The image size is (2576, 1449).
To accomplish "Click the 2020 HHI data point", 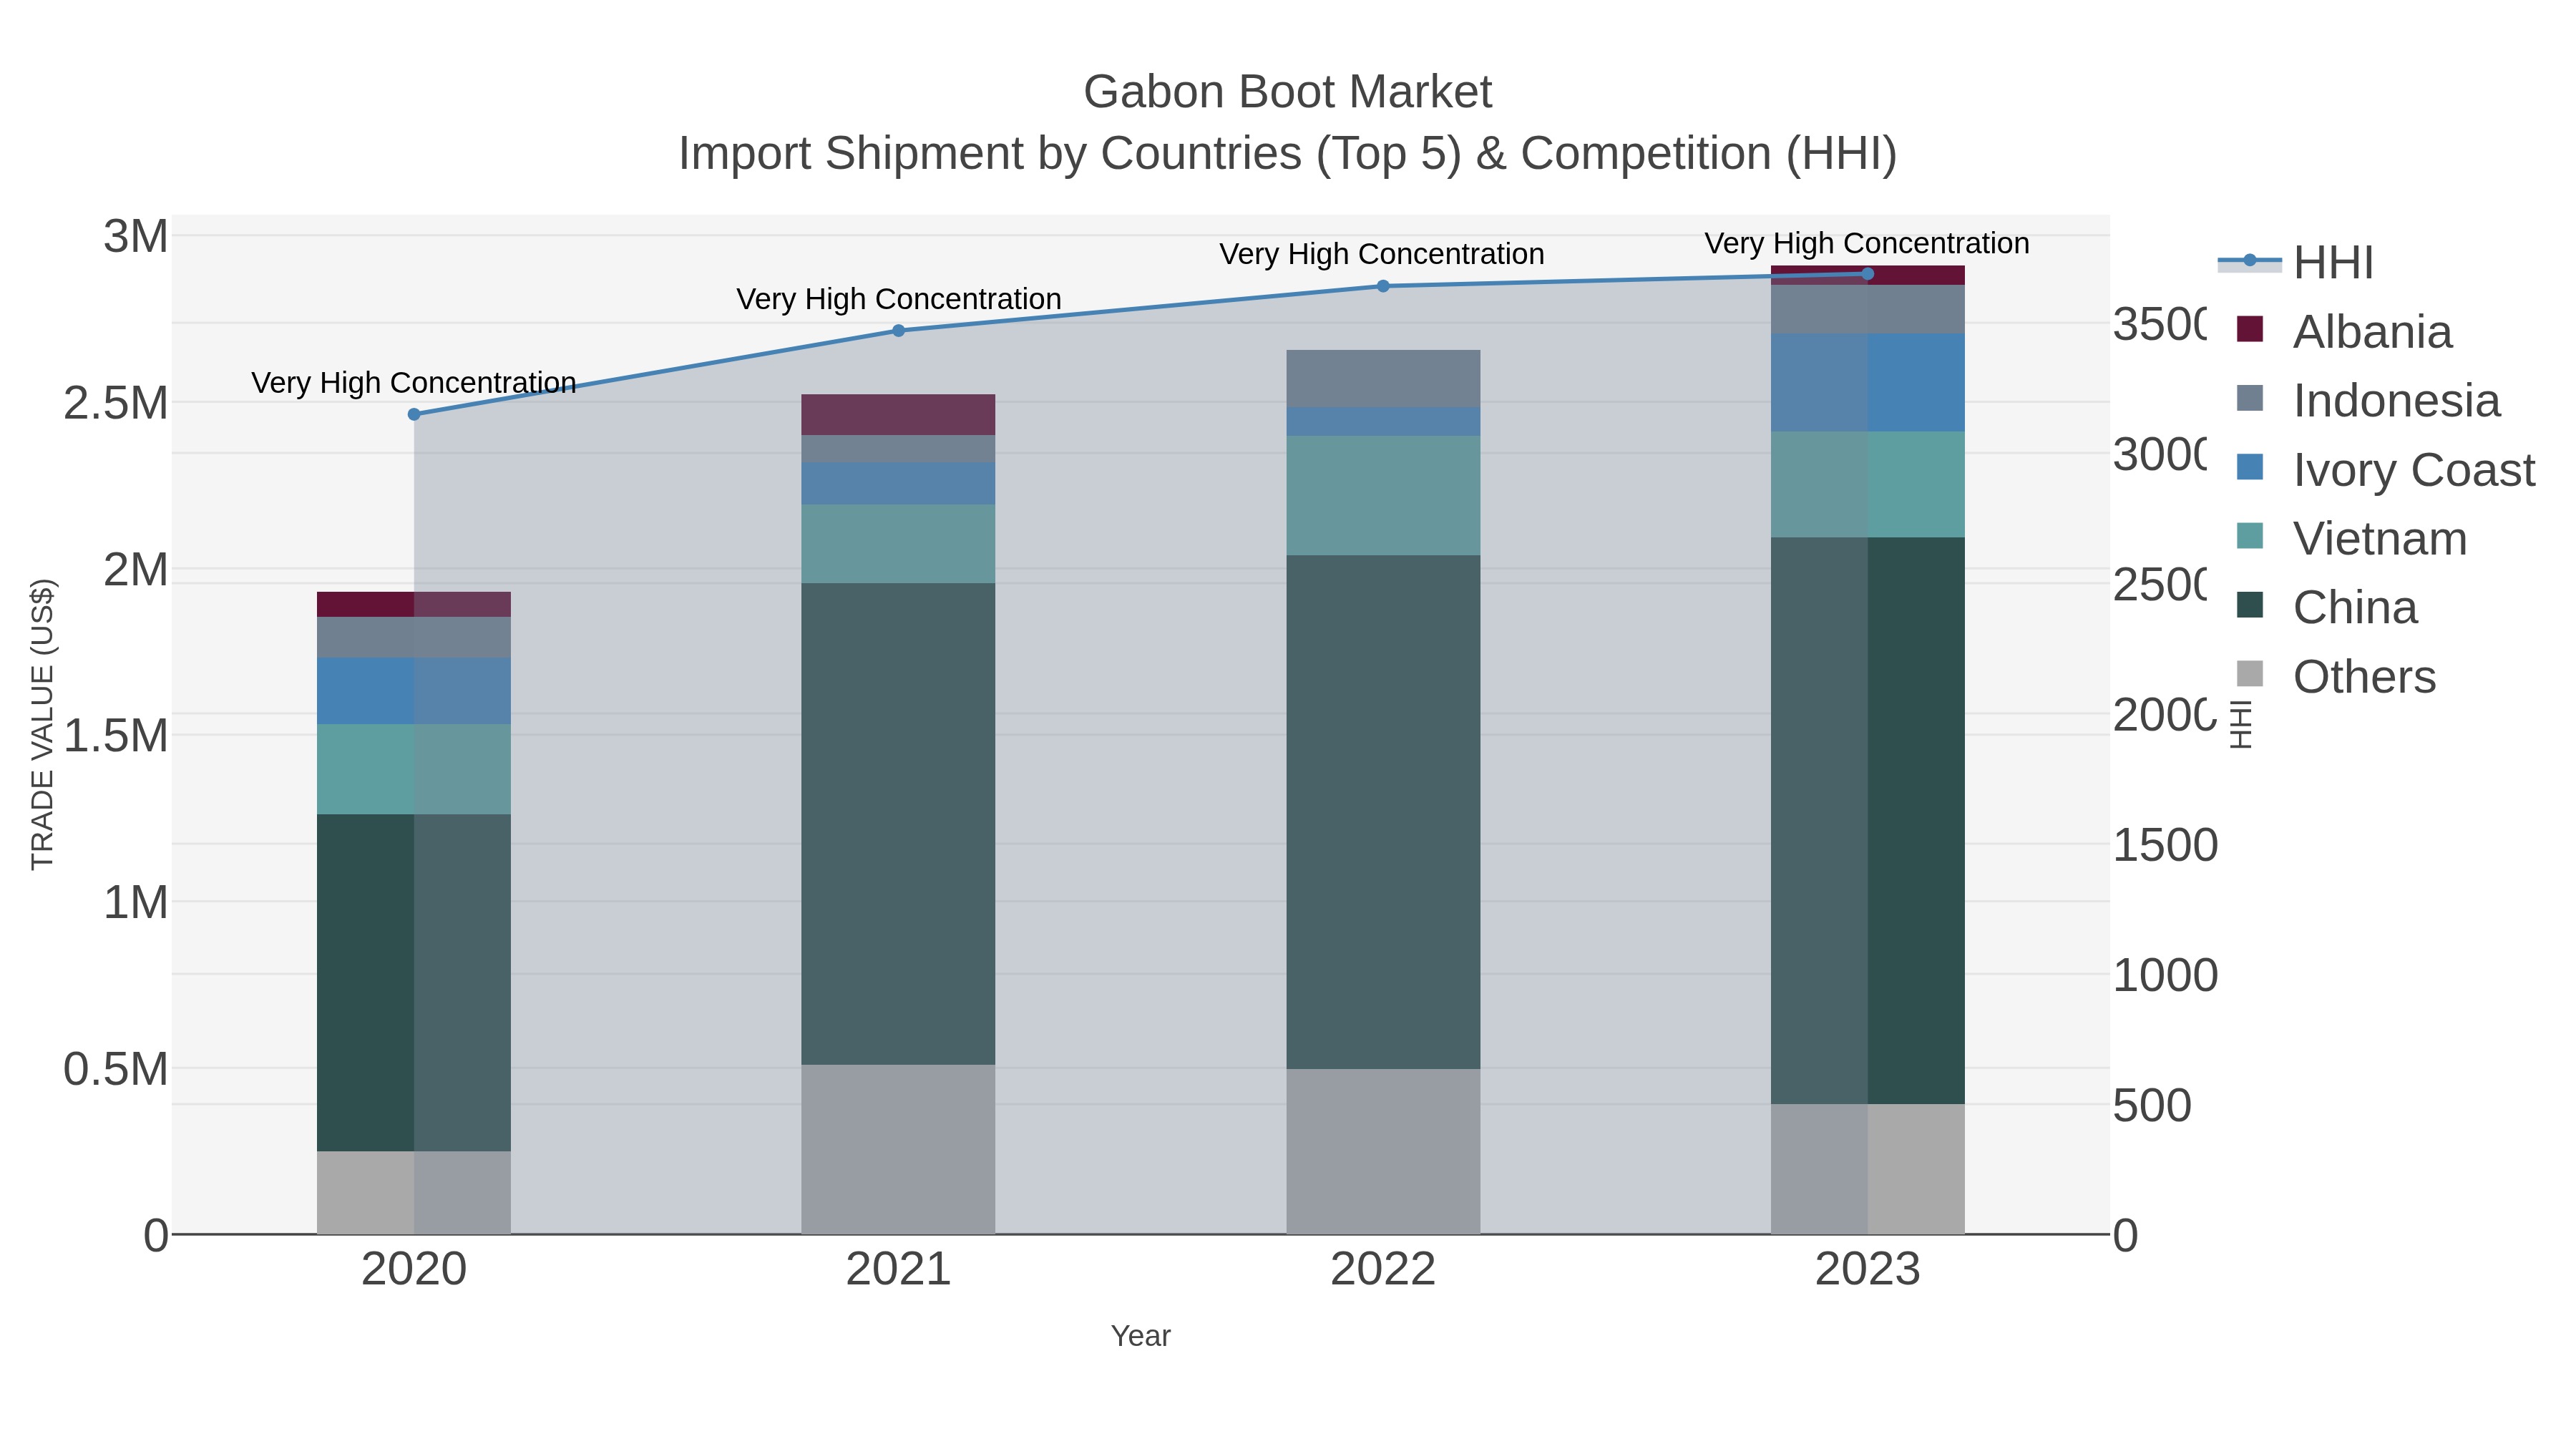I will (x=414, y=414).
